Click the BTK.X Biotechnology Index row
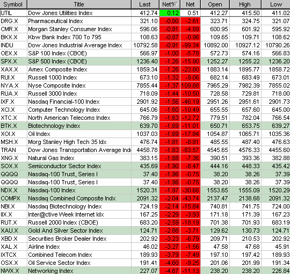 point(145,126)
